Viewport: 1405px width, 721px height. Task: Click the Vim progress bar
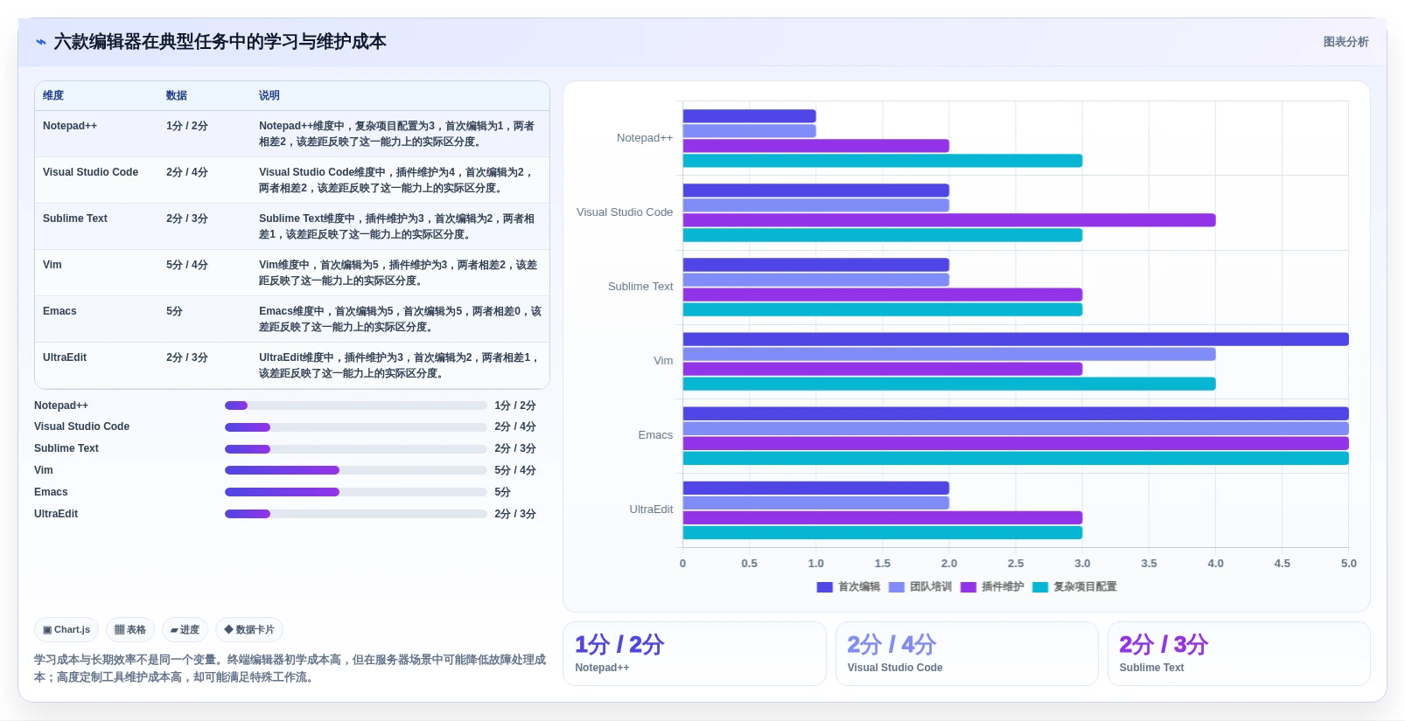pyautogui.click(x=355, y=470)
